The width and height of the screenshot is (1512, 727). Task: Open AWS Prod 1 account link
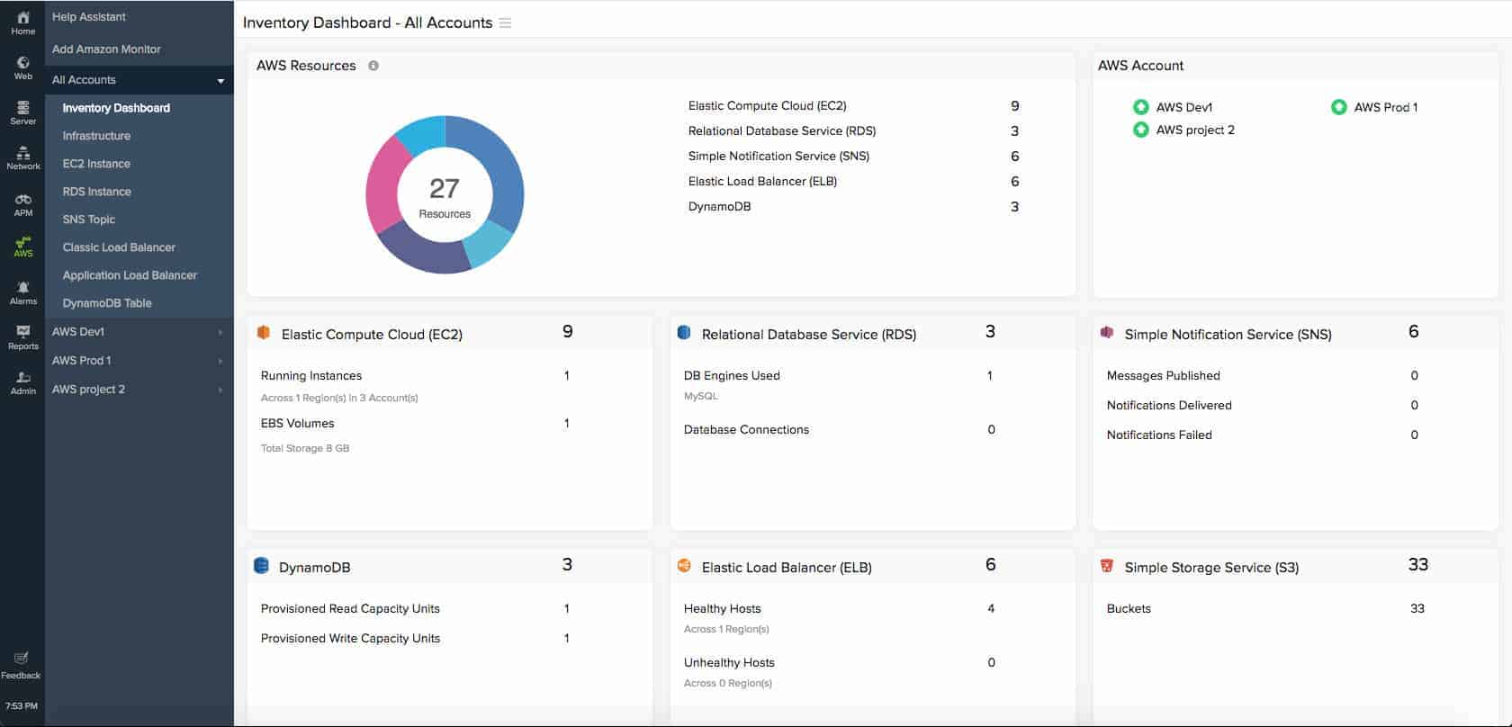1386,107
